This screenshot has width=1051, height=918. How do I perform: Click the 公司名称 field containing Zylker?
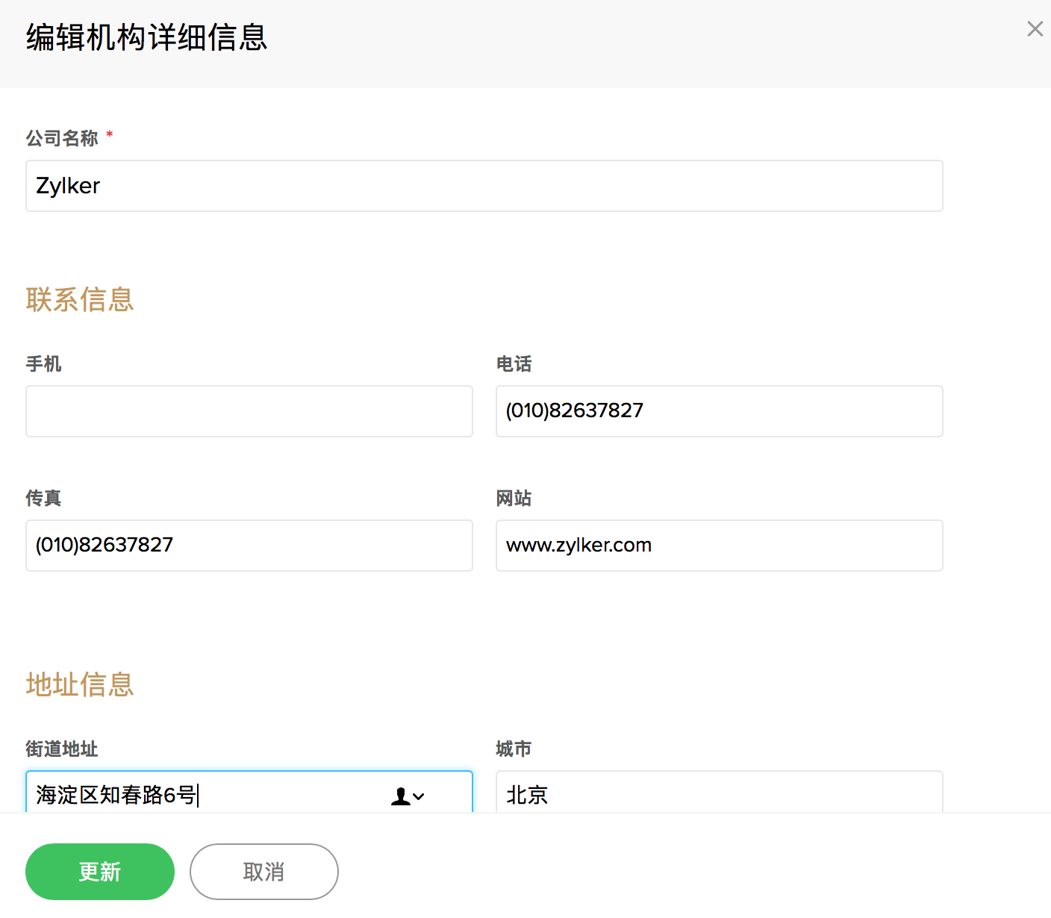(x=484, y=186)
